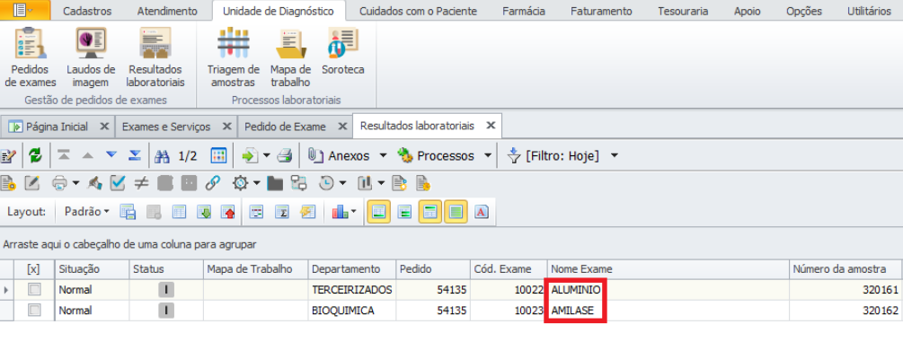Click the red letter A icon

(x=482, y=212)
